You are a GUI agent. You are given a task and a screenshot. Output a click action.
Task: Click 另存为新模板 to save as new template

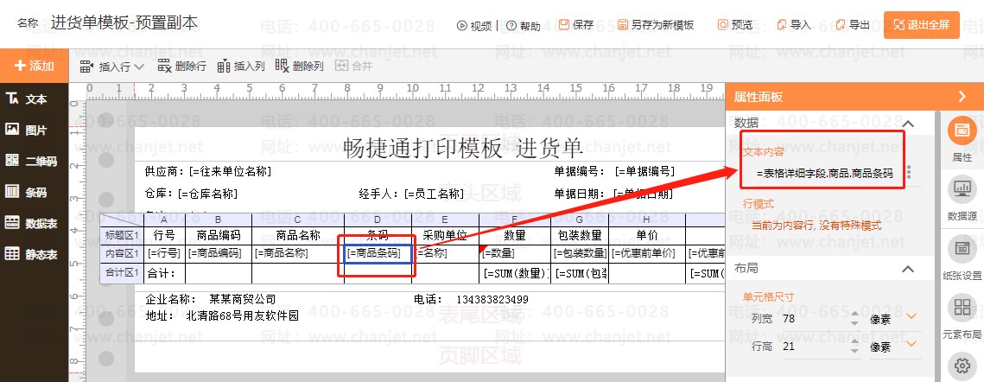pos(656,25)
